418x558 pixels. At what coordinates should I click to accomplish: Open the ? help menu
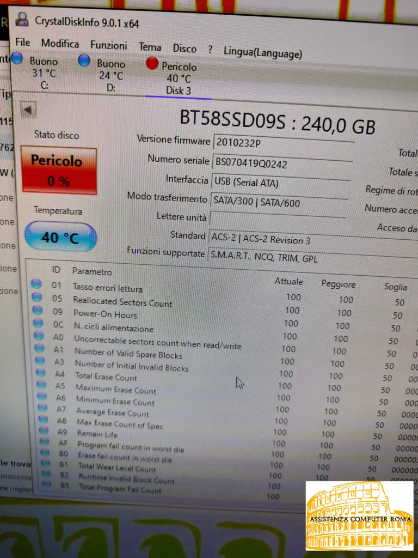click(x=210, y=50)
